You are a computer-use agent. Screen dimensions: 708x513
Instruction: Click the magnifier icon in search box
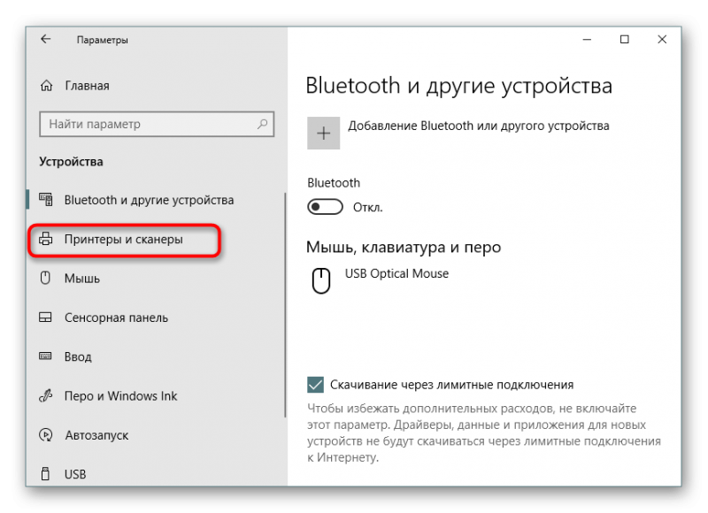[262, 124]
